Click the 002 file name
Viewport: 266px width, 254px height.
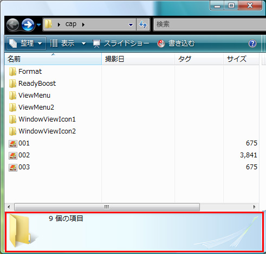[24, 155]
